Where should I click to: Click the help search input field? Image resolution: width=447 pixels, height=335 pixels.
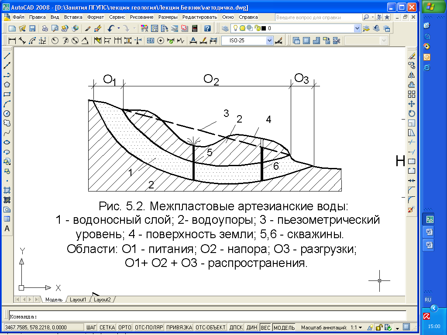click(x=318, y=17)
